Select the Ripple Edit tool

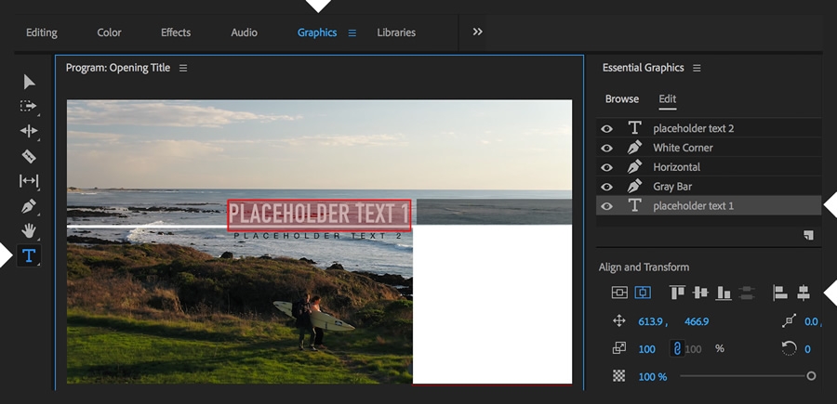click(x=28, y=131)
